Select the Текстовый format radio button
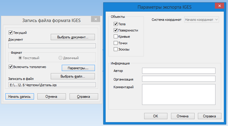 point(20,58)
